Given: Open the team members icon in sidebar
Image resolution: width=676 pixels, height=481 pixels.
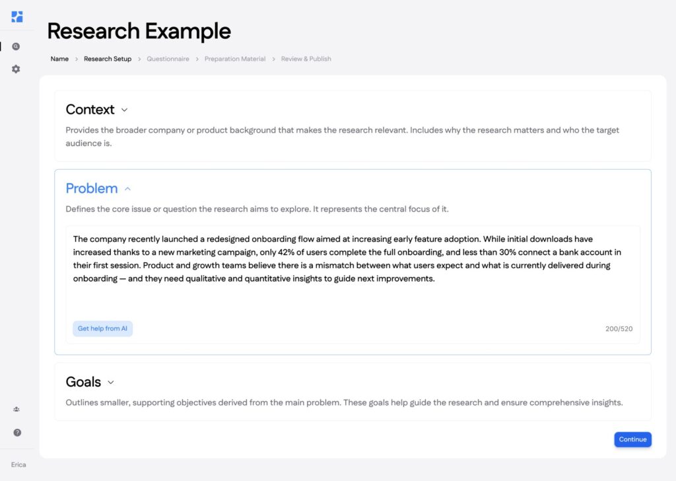Looking at the screenshot, I should tap(17, 410).
